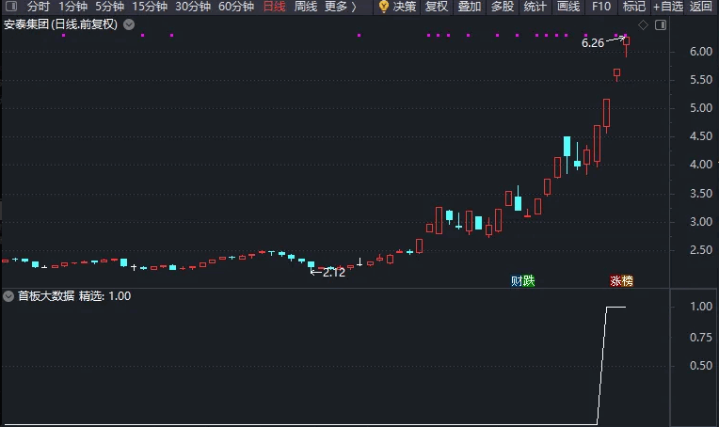Select the 30分钟 period tab

click(193, 7)
